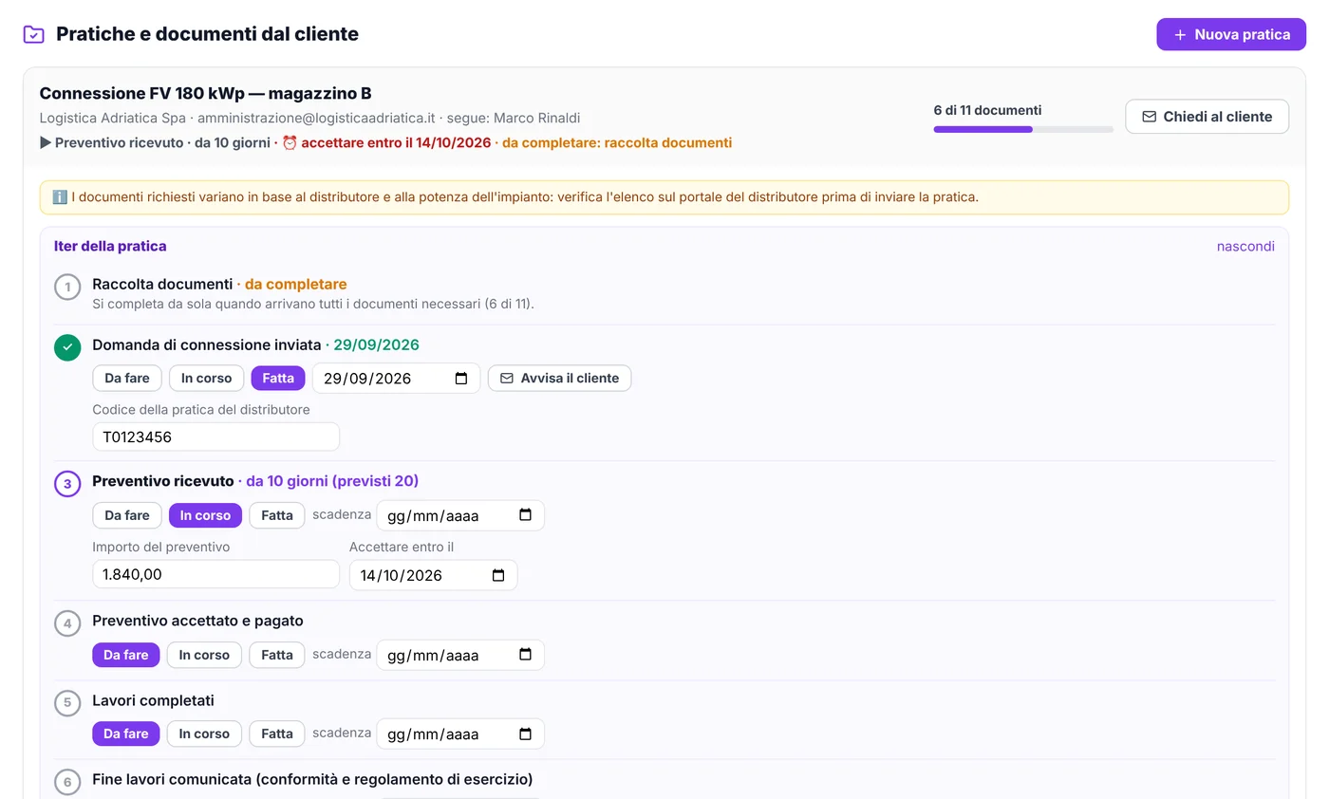
Task: Click calendar icon in Preventivo ricevuto scadenza
Action: [x=526, y=515]
